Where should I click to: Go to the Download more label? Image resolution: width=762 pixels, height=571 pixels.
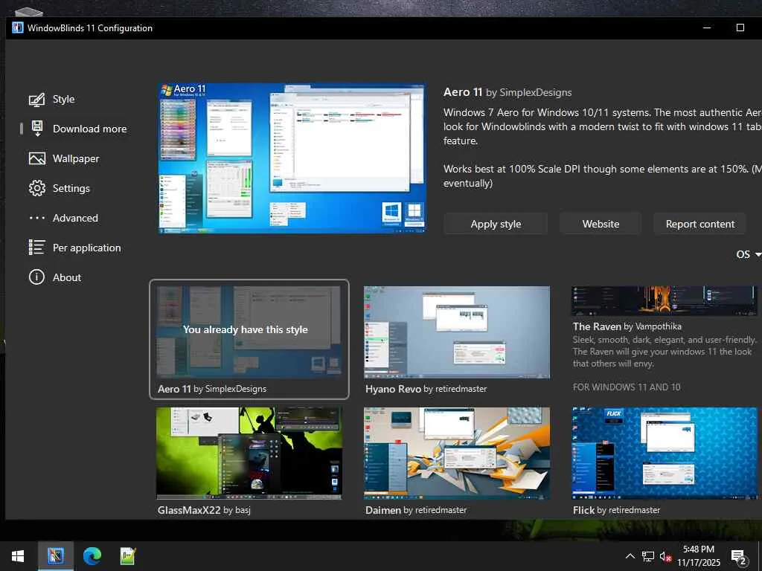[90, 129]
